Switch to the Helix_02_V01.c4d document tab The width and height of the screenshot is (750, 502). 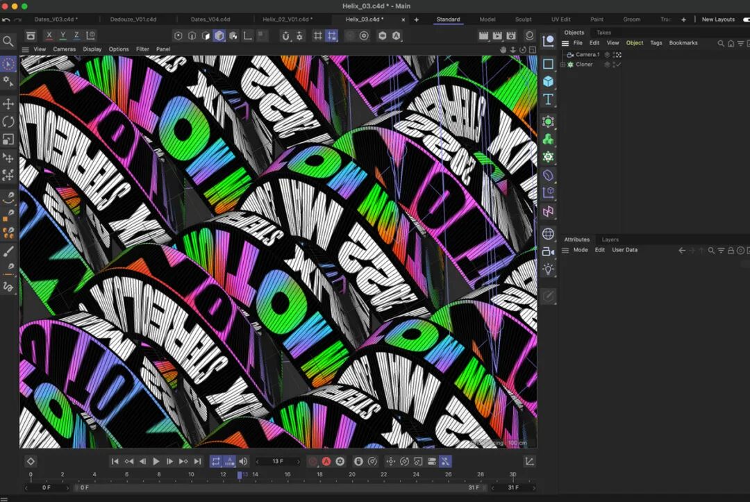287,19
